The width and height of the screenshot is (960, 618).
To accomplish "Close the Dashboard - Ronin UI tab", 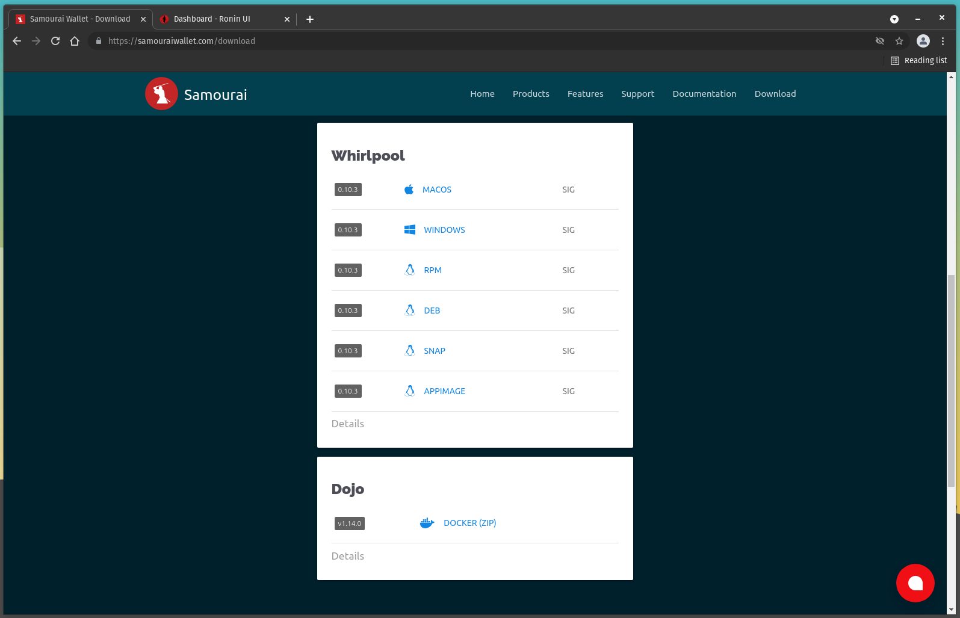I will pyautogui.click(x=287, y=19).
